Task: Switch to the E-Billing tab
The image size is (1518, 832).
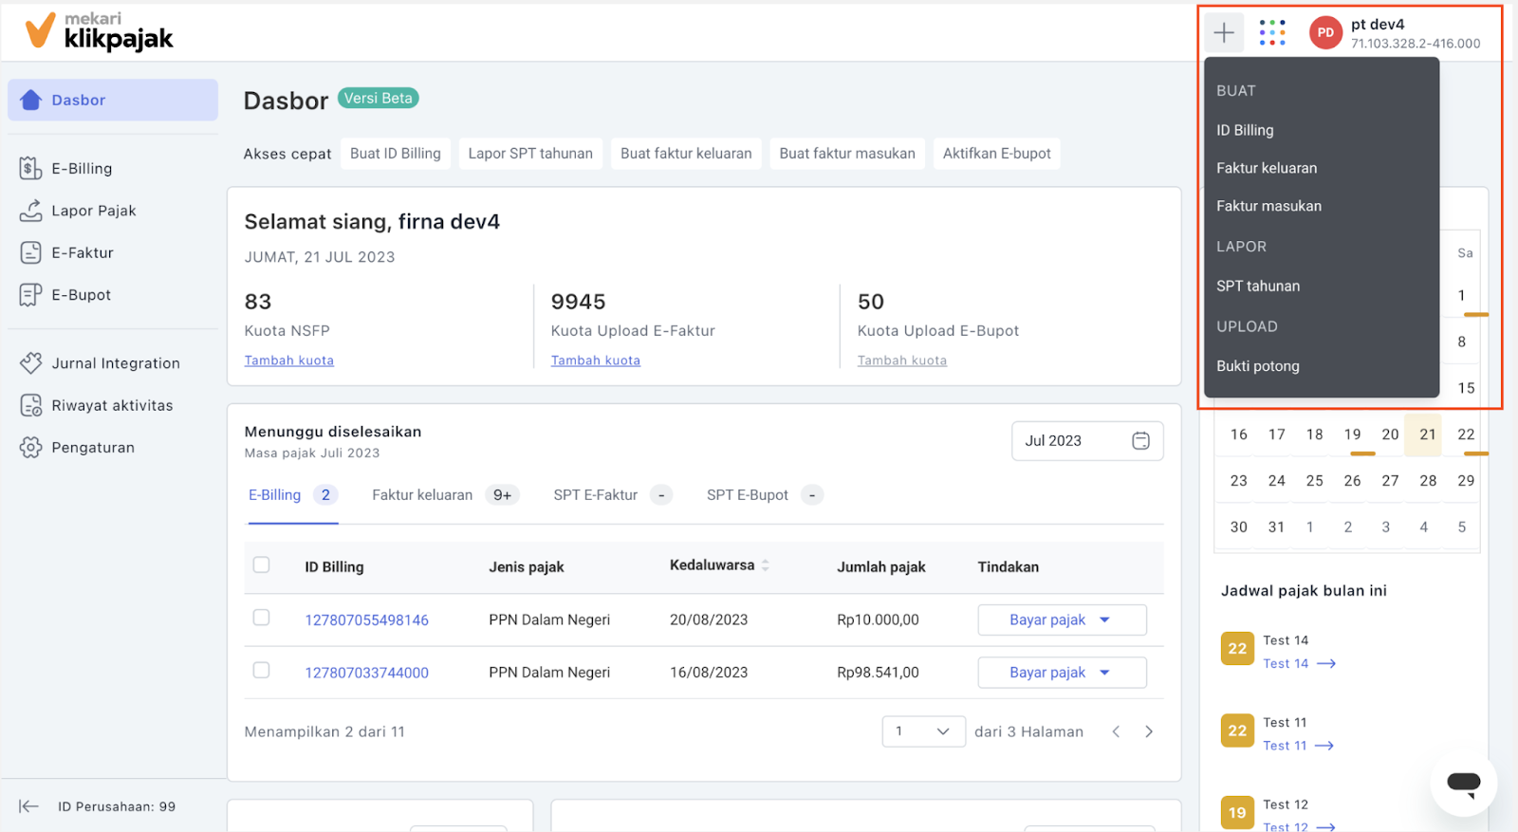Action: [x=292, y=495]
